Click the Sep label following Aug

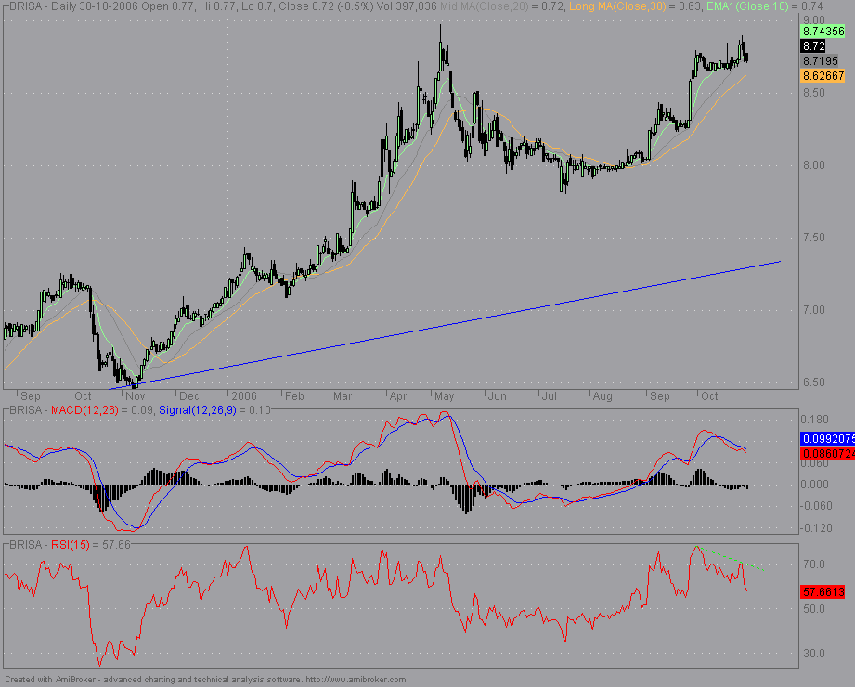pos(660,396)
